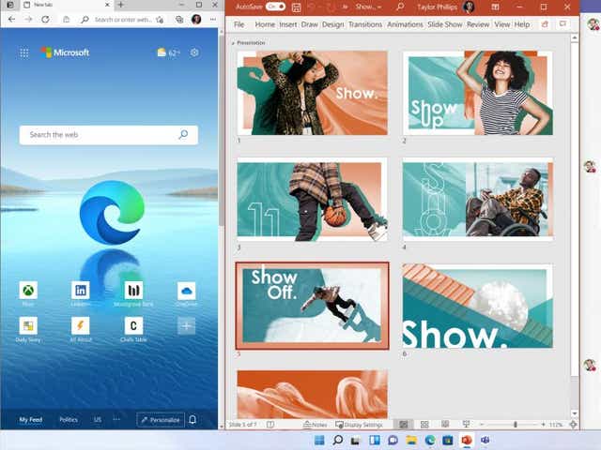Viewport: 601px width, 450px height.
Task: Select slide 3 basketball thumbnail
Action: [312, 200]
